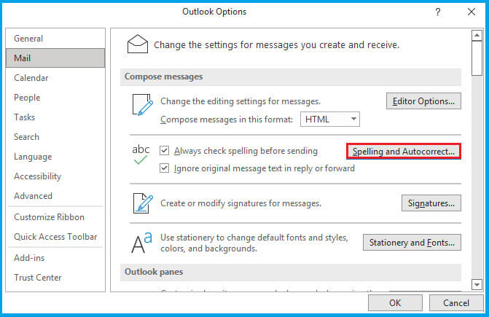Click the Editor Options button
Screen dimensions: 489x317
[423, 101]
